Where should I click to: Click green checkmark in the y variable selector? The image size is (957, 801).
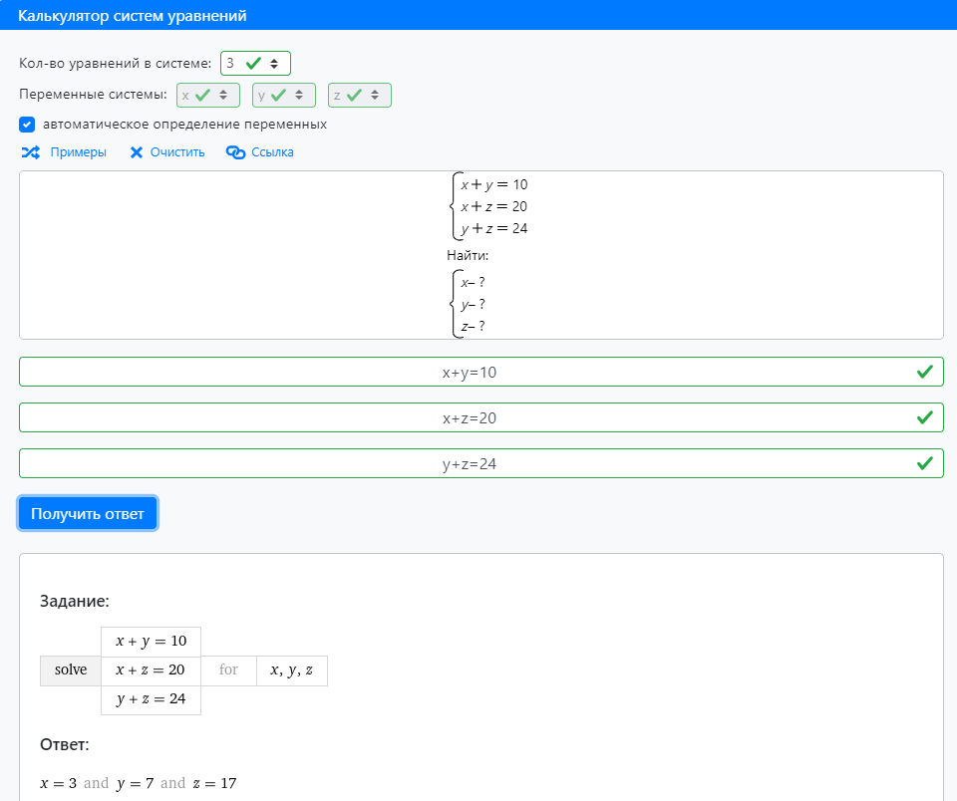278,96
